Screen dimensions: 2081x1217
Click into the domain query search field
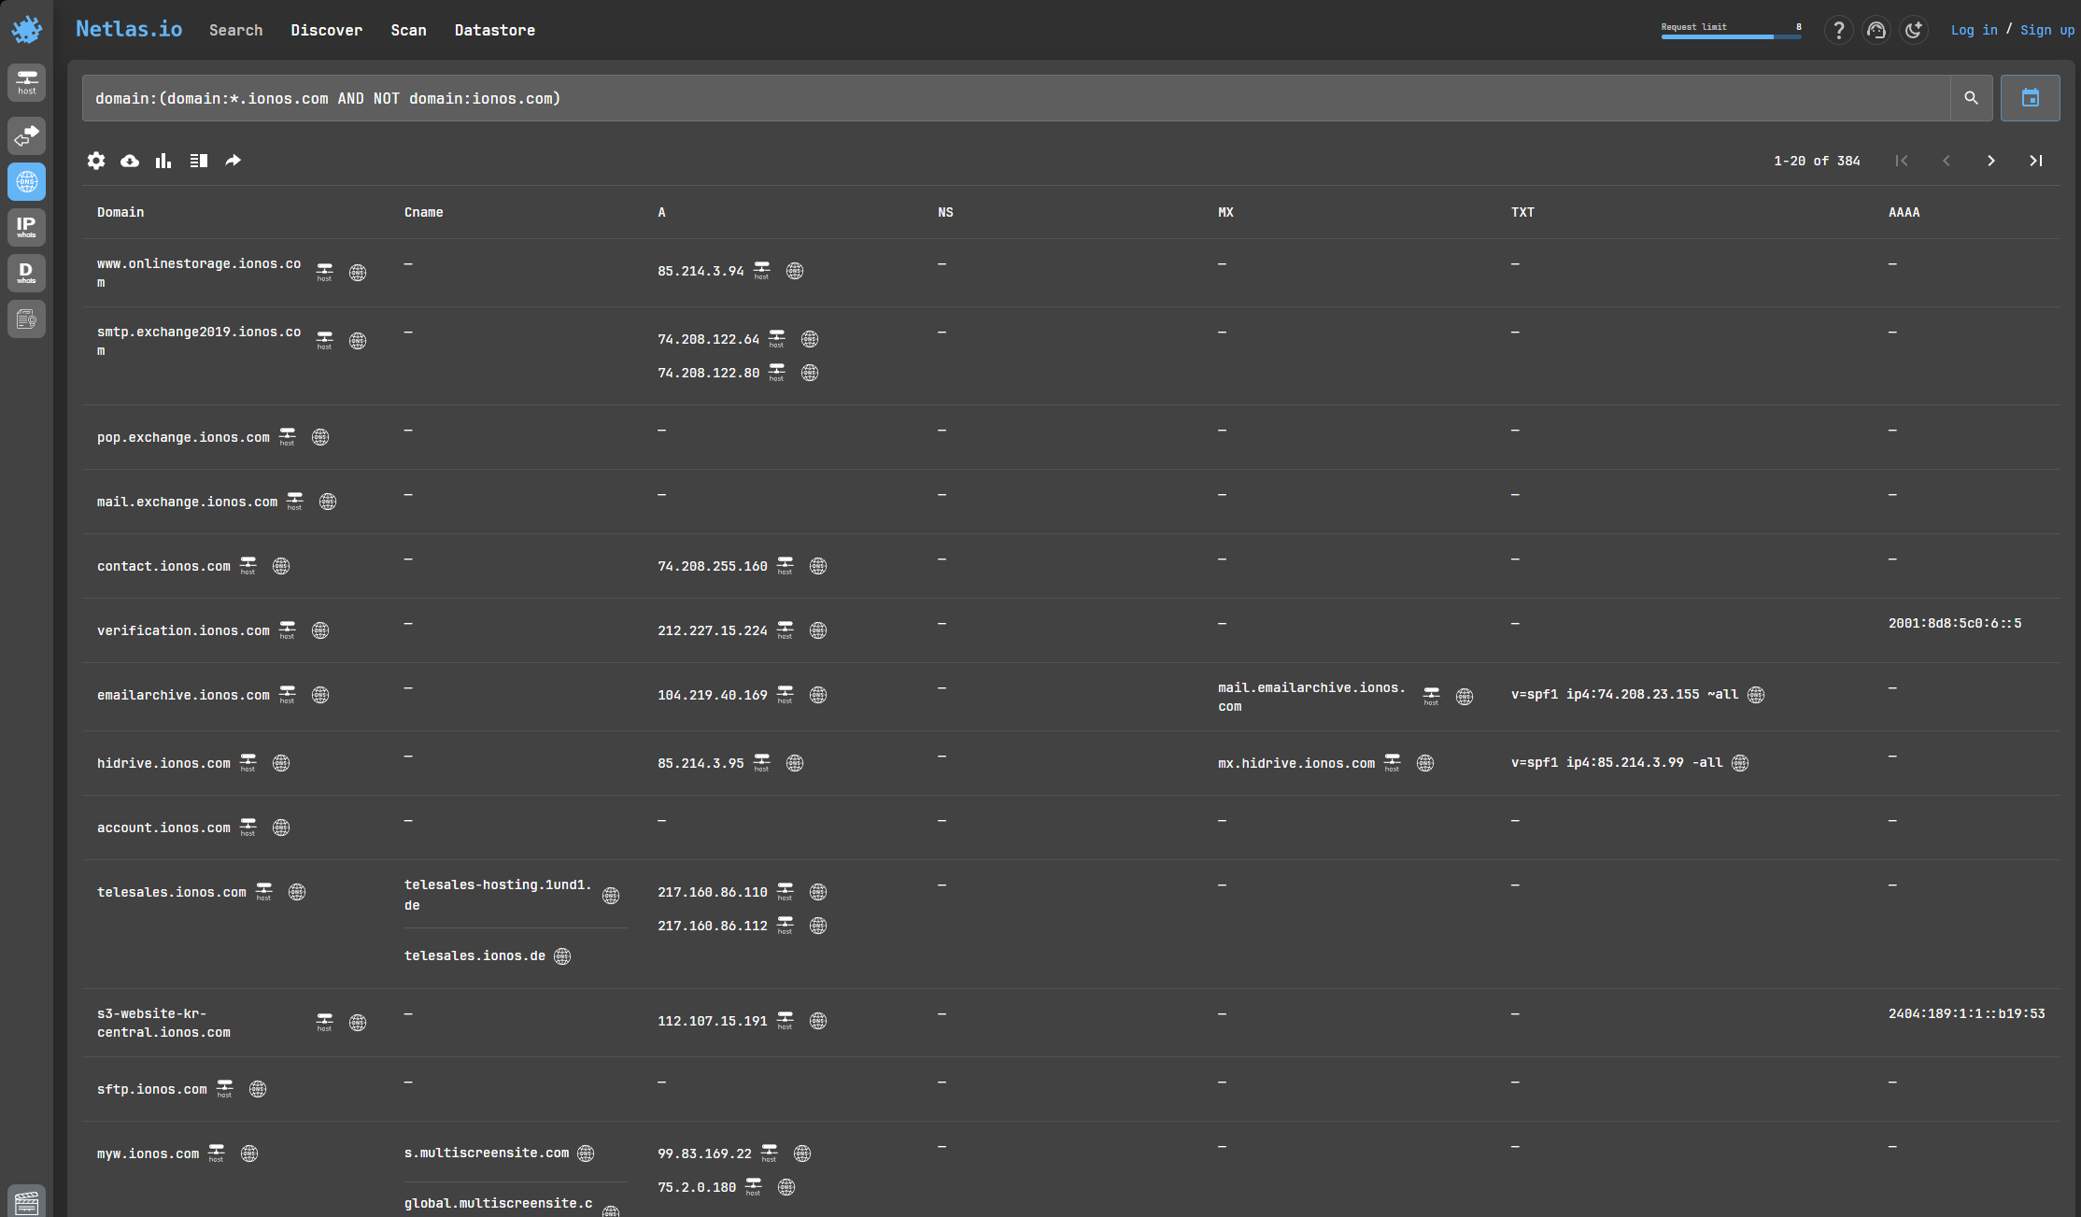tap(1016, 98)
